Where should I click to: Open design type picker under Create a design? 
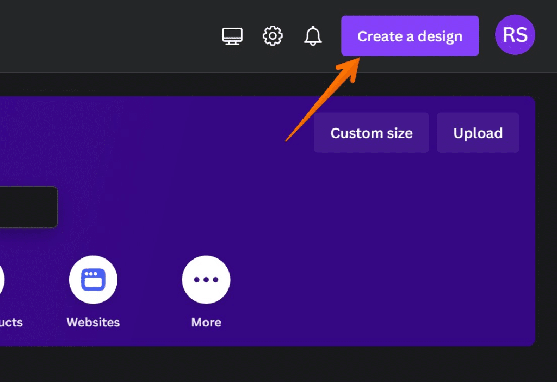point(410,36)
